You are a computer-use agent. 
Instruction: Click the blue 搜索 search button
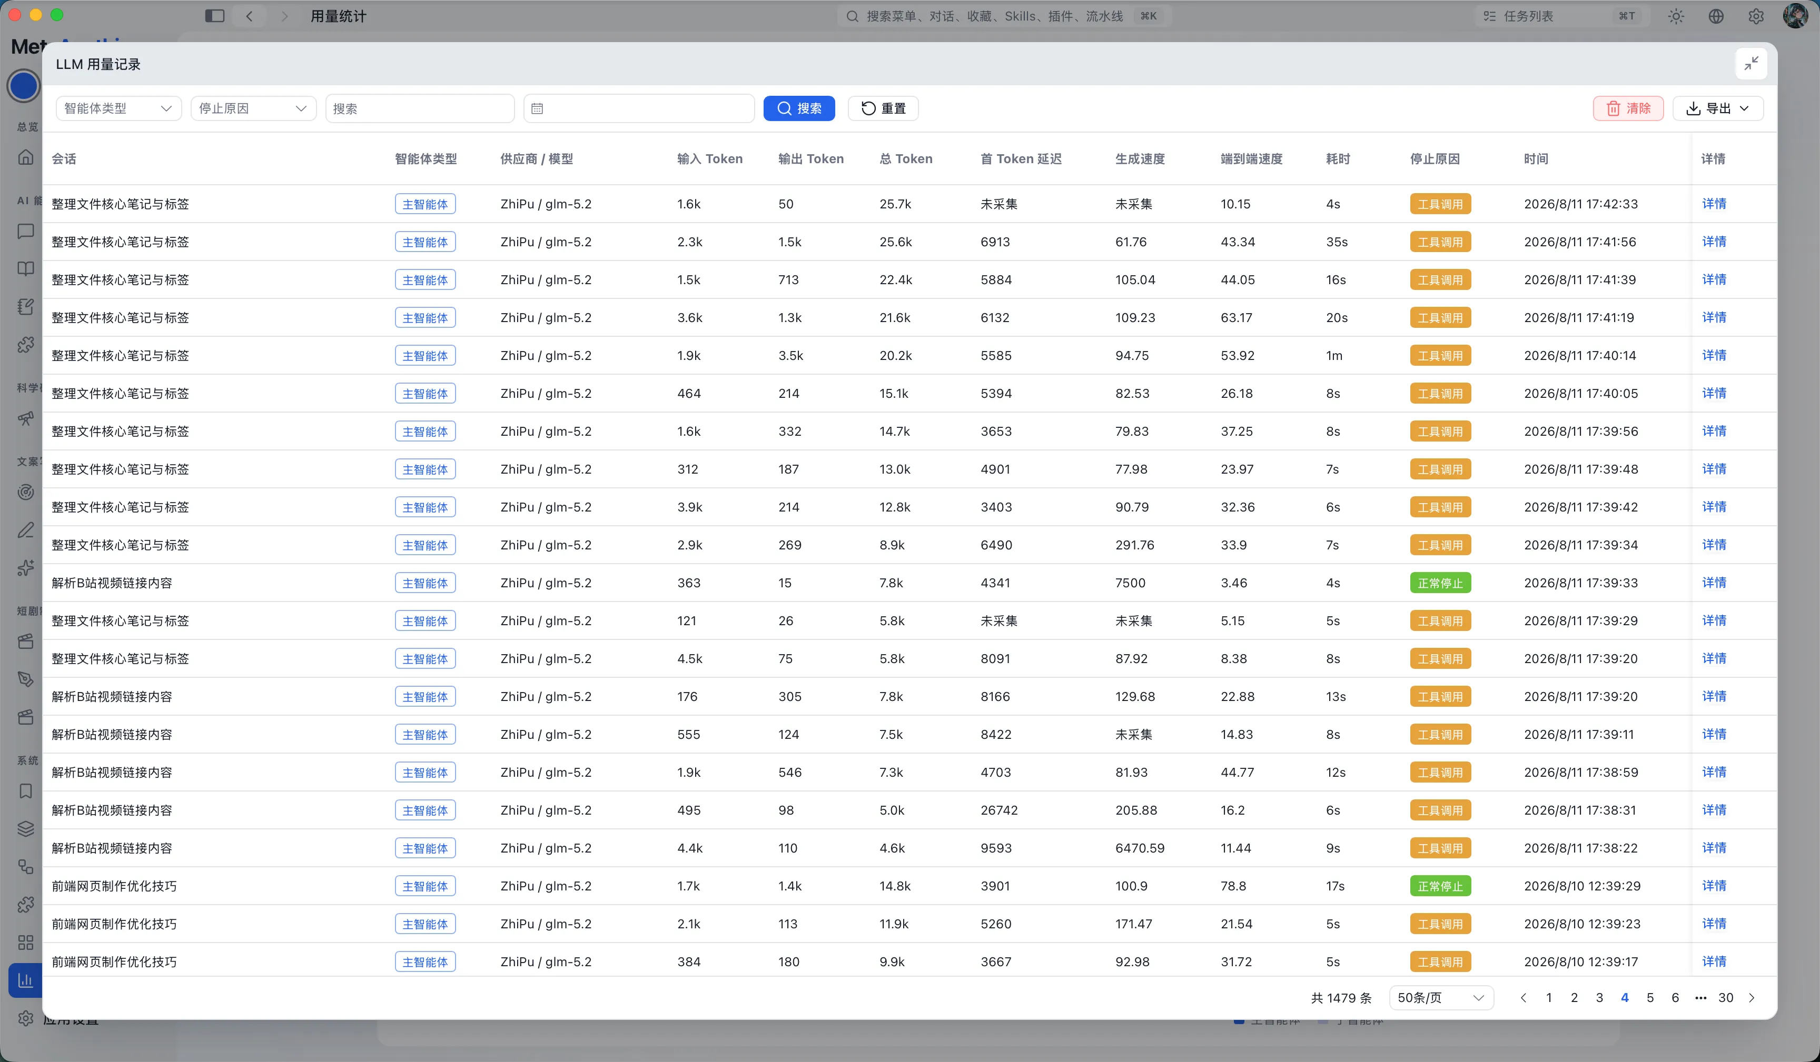(799, 108)
